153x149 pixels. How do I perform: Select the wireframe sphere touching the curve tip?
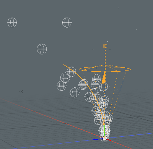coord(71,72)
